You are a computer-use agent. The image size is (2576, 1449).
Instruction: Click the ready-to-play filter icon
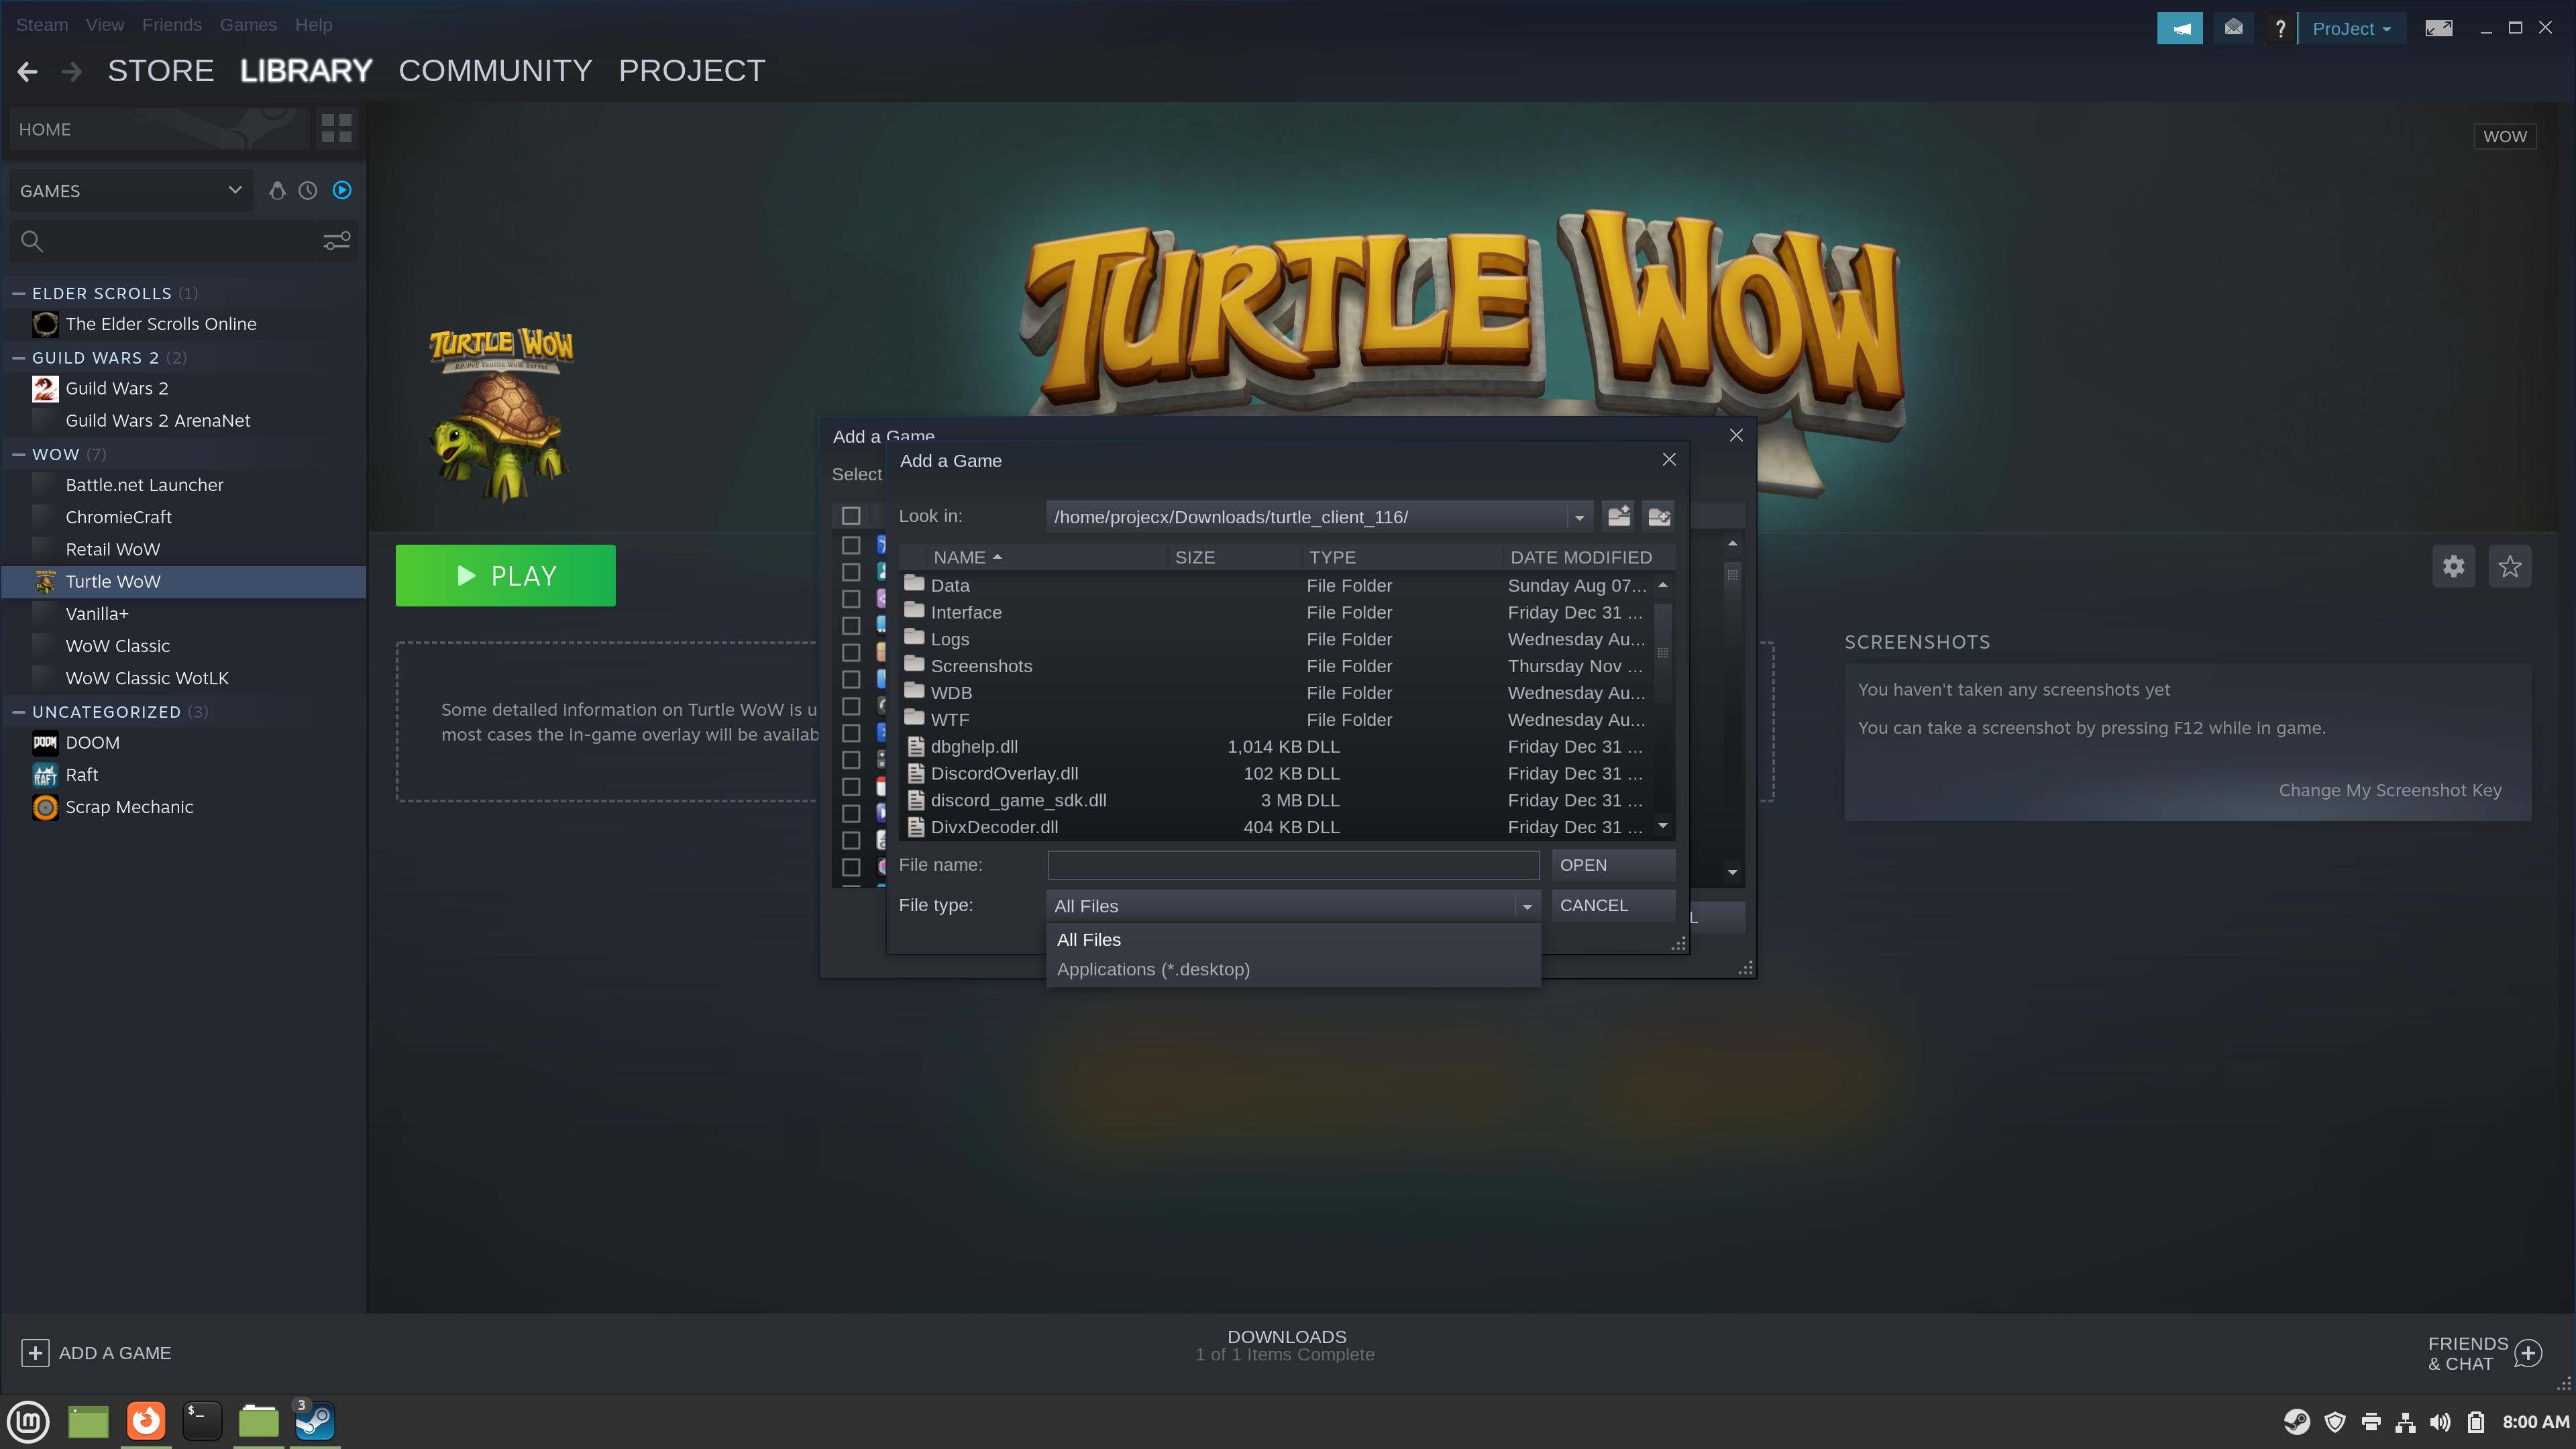click(x=342, y=190)
